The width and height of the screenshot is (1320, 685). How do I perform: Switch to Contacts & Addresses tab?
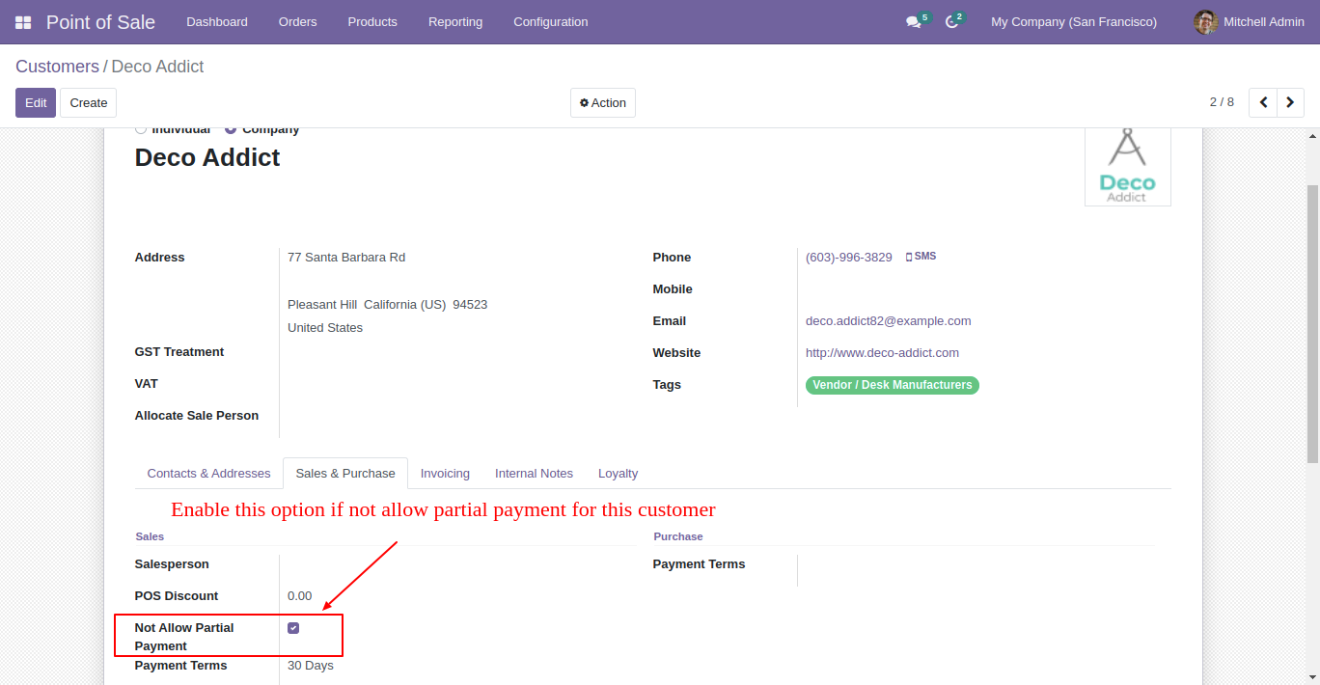(x=208, y=474)
